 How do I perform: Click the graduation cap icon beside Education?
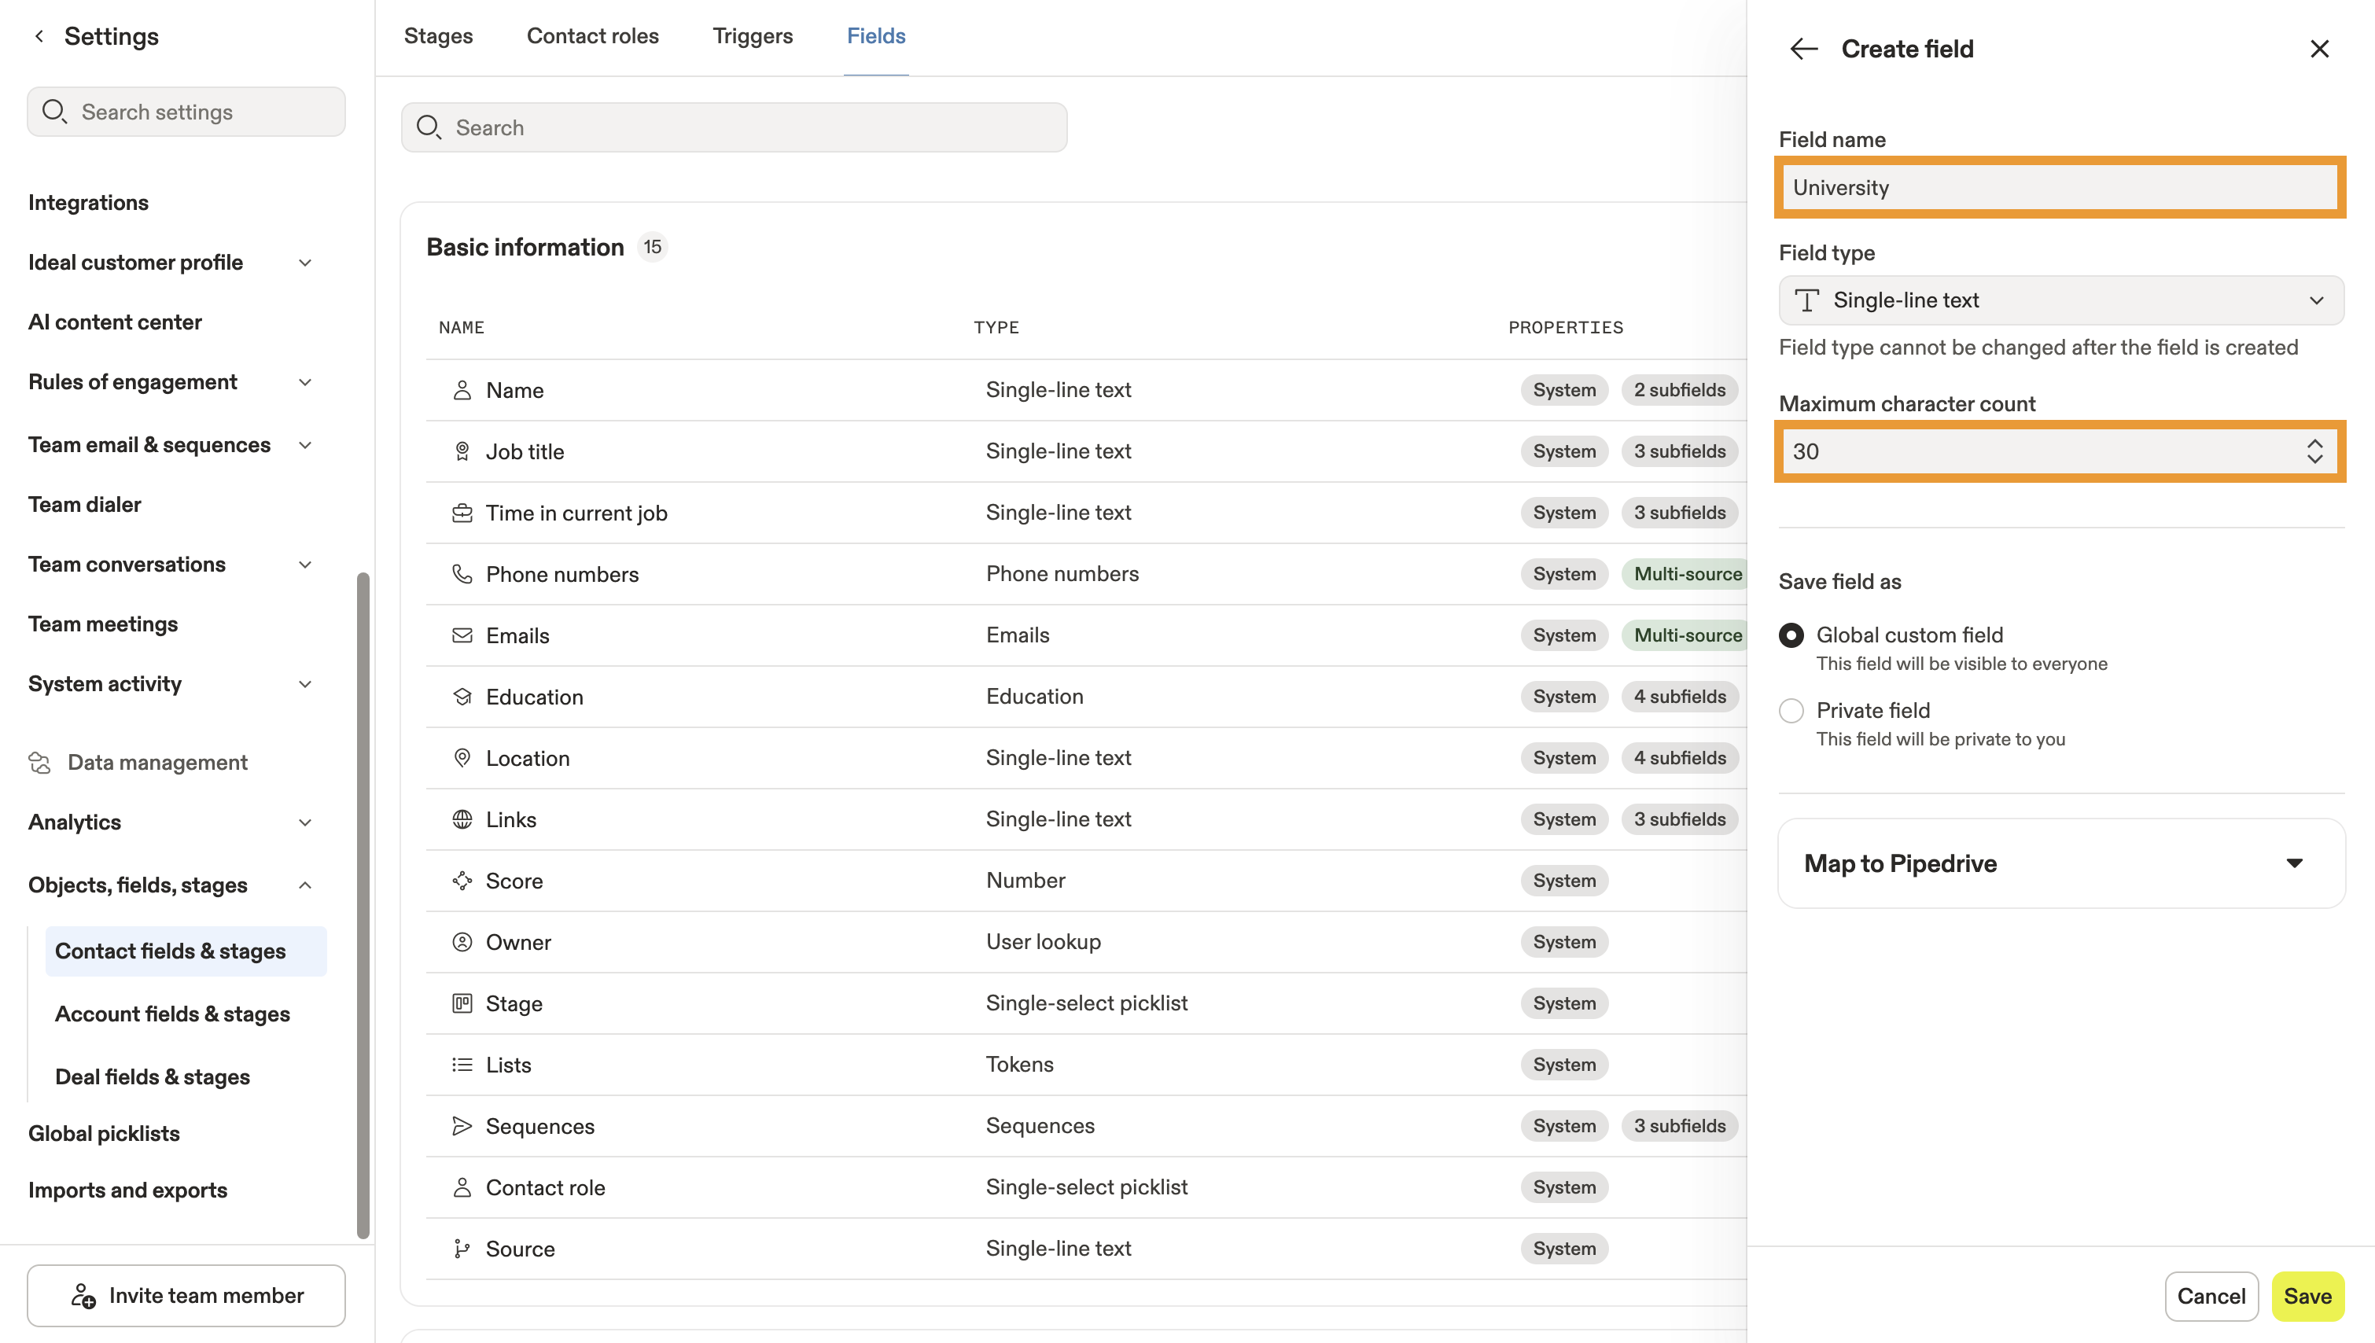point(462,697)
